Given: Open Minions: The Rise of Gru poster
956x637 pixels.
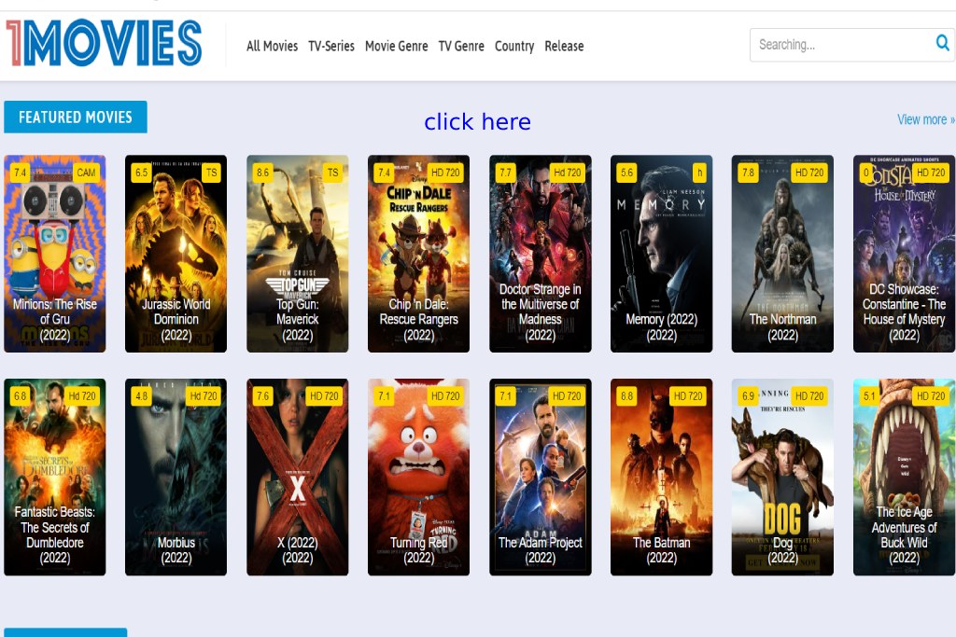Looking at the screenshot, I should click(55, 254).
